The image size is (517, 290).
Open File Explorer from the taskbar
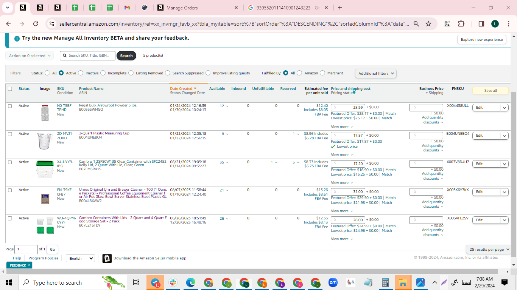pyautogui.click(x=403, y=282)
